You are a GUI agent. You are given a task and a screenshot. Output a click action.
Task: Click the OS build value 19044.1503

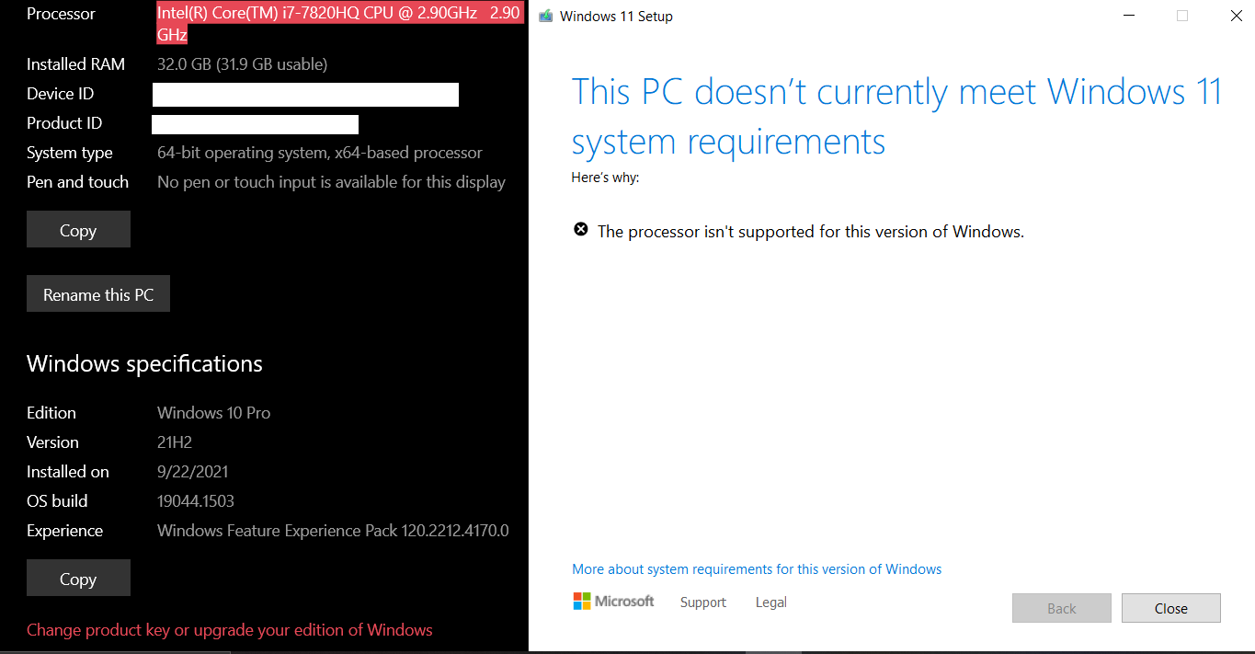196,501
